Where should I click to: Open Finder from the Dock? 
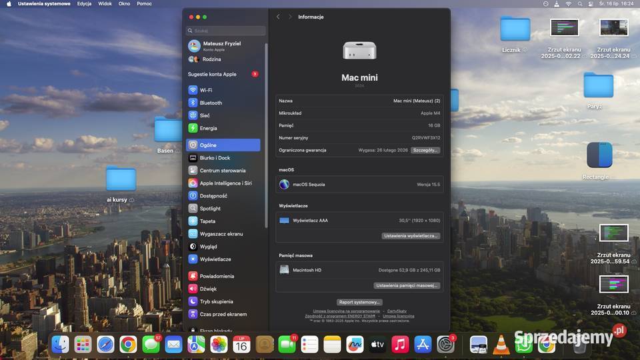[60, 345]
